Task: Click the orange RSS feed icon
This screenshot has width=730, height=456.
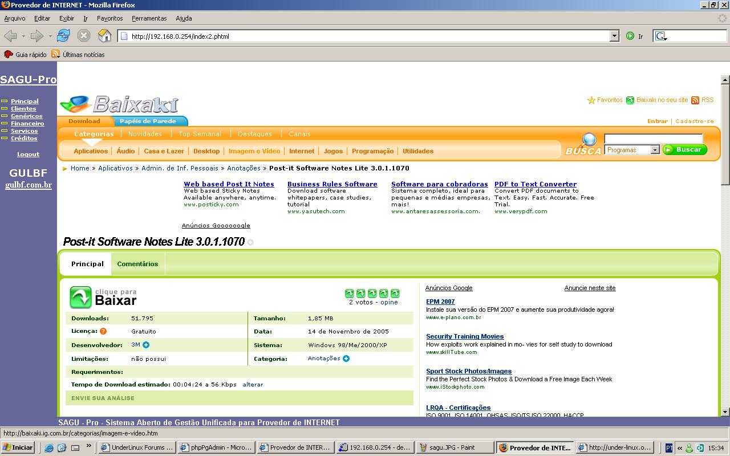Action: (x=695, y=100)
